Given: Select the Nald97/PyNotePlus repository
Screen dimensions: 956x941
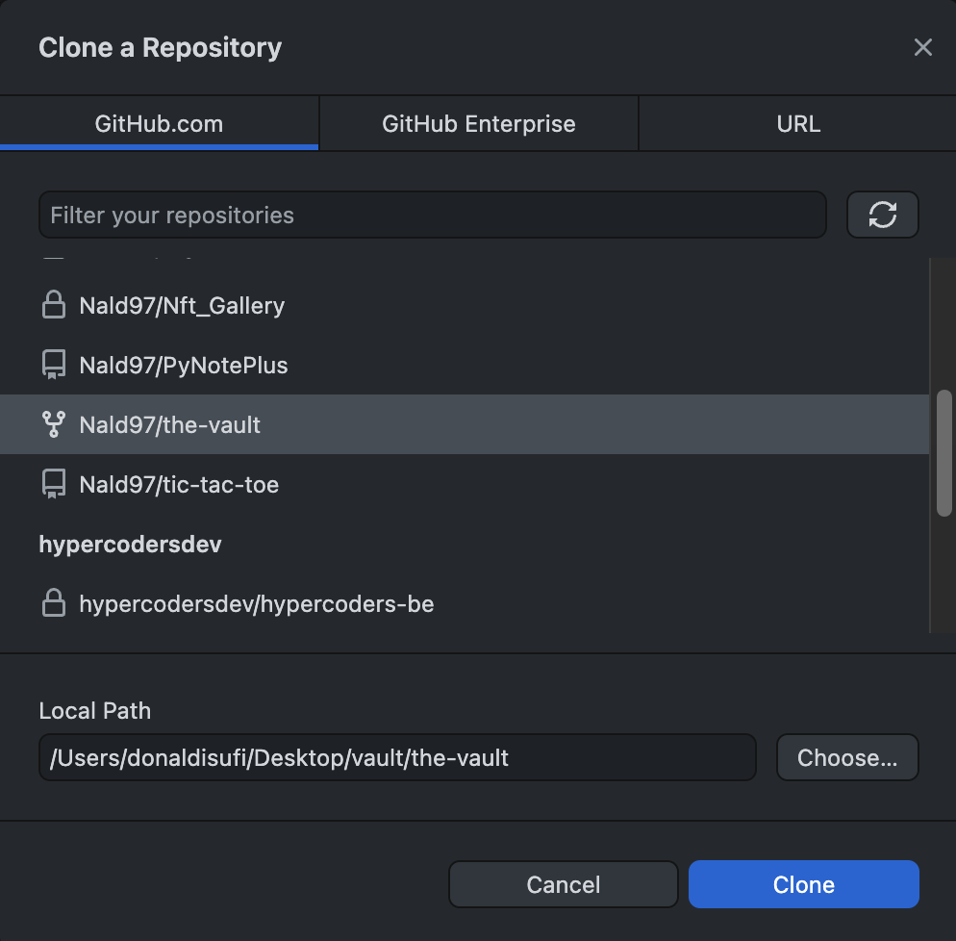Looking at the screenshot, I should 184,366.
